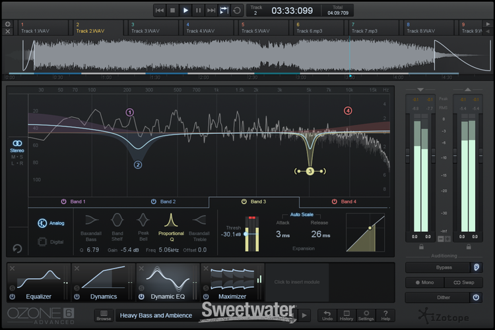This screenshot has height=330, width=495.
Task: Choose Stereo channel mode
Action: click(x=17, y=147)
